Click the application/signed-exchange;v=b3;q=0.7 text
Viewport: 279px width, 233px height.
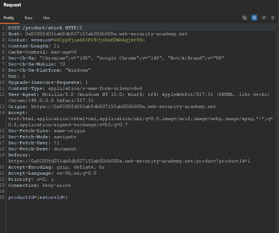click(74, 125)
